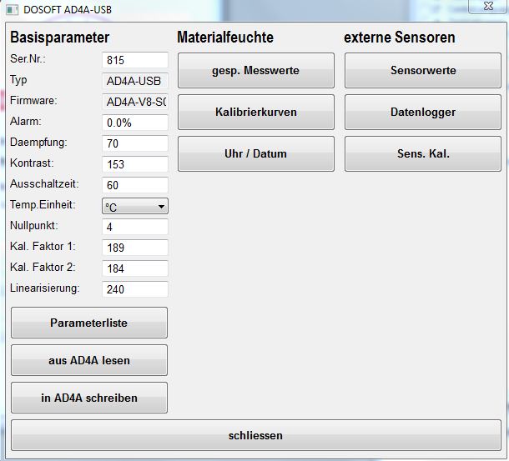Select the Daempfung field with 70
Image resolution: width=509 pixels, height=461 pixels.
pyautogui.click(x=135, y=143)
